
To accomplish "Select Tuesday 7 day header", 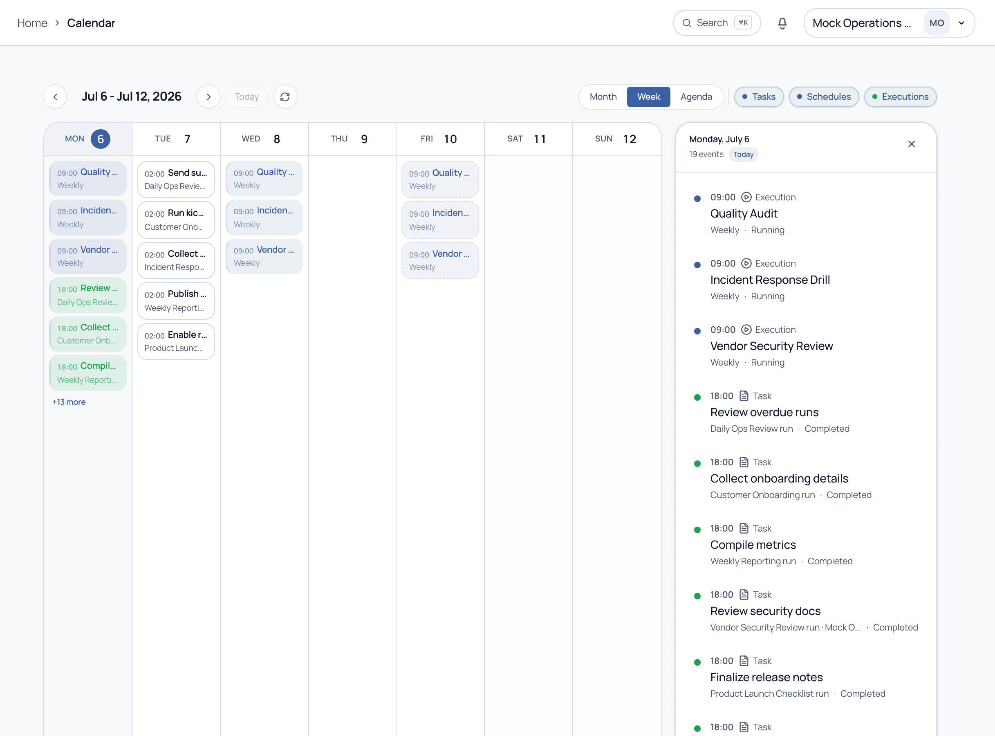I will point(176,139).
